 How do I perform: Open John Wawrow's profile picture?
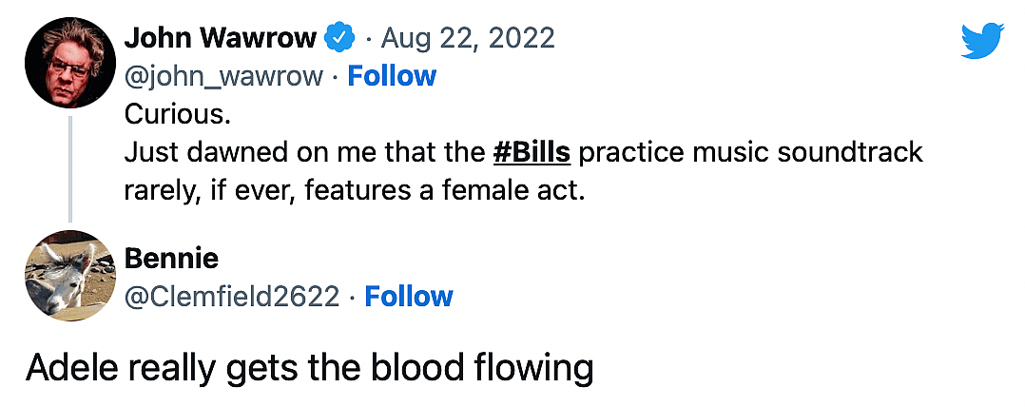(69, 62)
